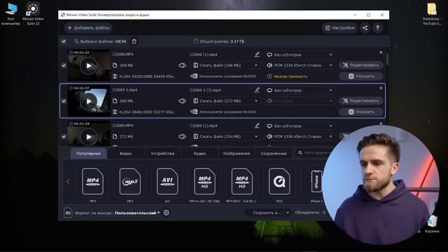448x252 pixels.
Task: Open Movavi Video Suite 22 desktop shortcut
Action: coord(33,13)
